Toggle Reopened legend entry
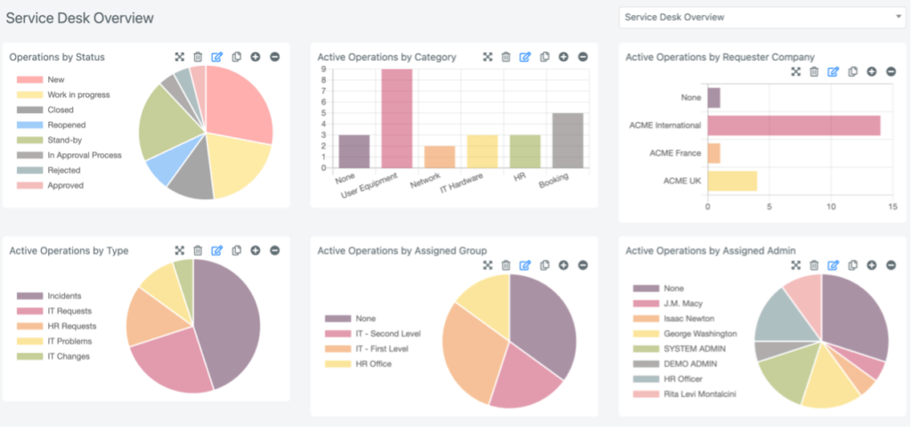Viewport: 912px width, 430px height. (x=51, y=125)
